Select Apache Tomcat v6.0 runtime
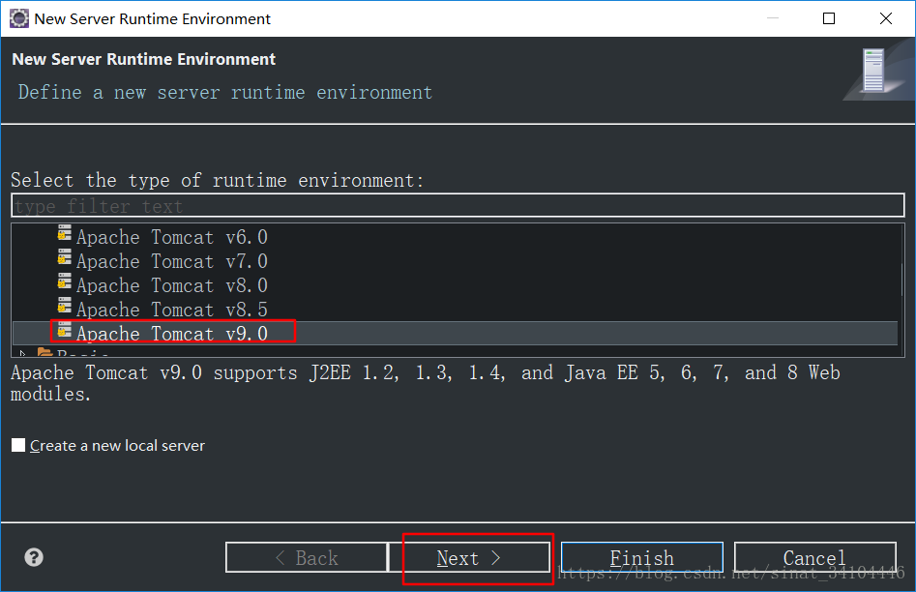Viewport: 916px width, 592px height. 172,237
